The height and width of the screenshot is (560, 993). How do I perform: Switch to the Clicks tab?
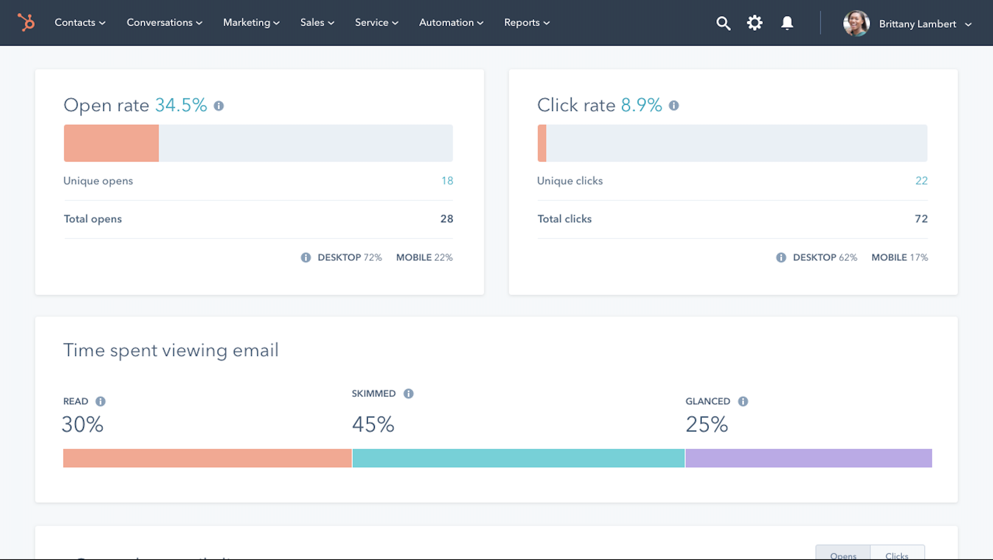coord(896,555)
